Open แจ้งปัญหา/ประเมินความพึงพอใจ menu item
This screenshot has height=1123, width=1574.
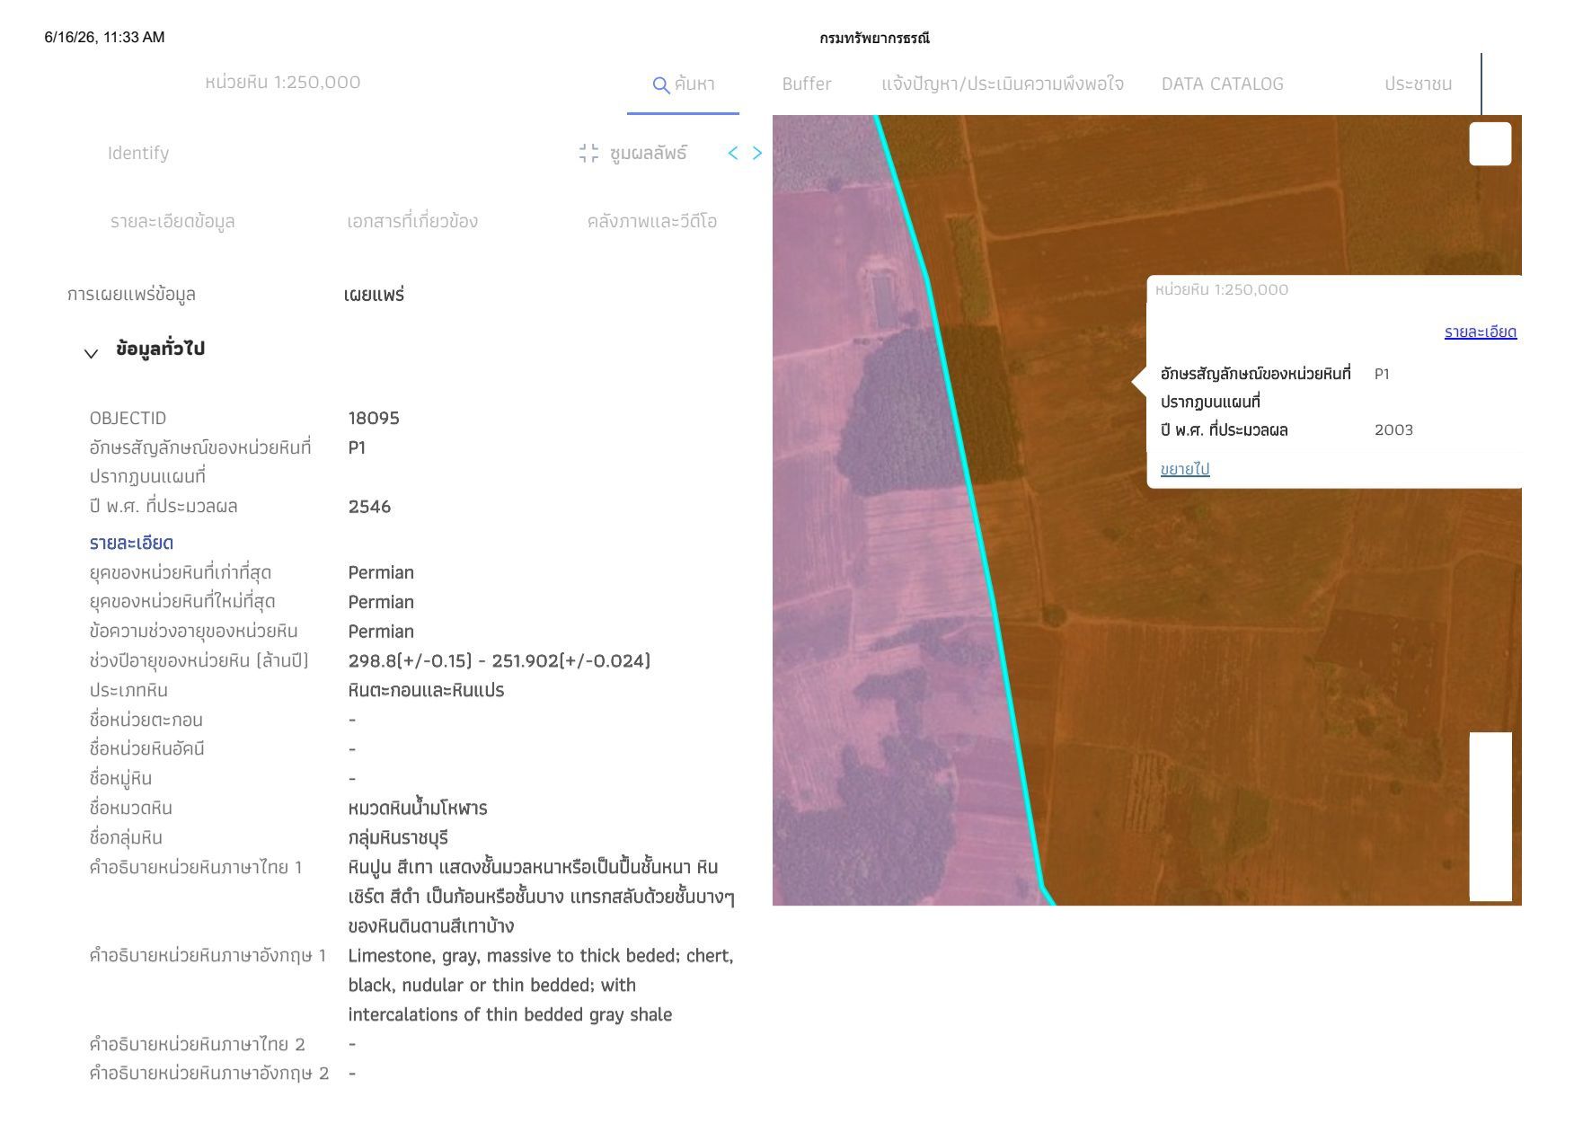click(1002, 84)
